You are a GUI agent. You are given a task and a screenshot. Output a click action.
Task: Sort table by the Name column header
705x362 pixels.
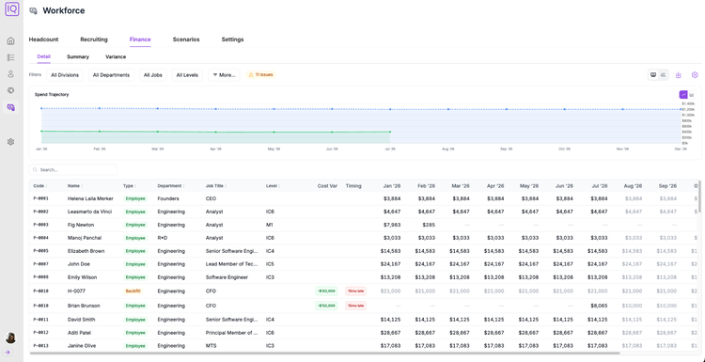click(x=74, y=186)
